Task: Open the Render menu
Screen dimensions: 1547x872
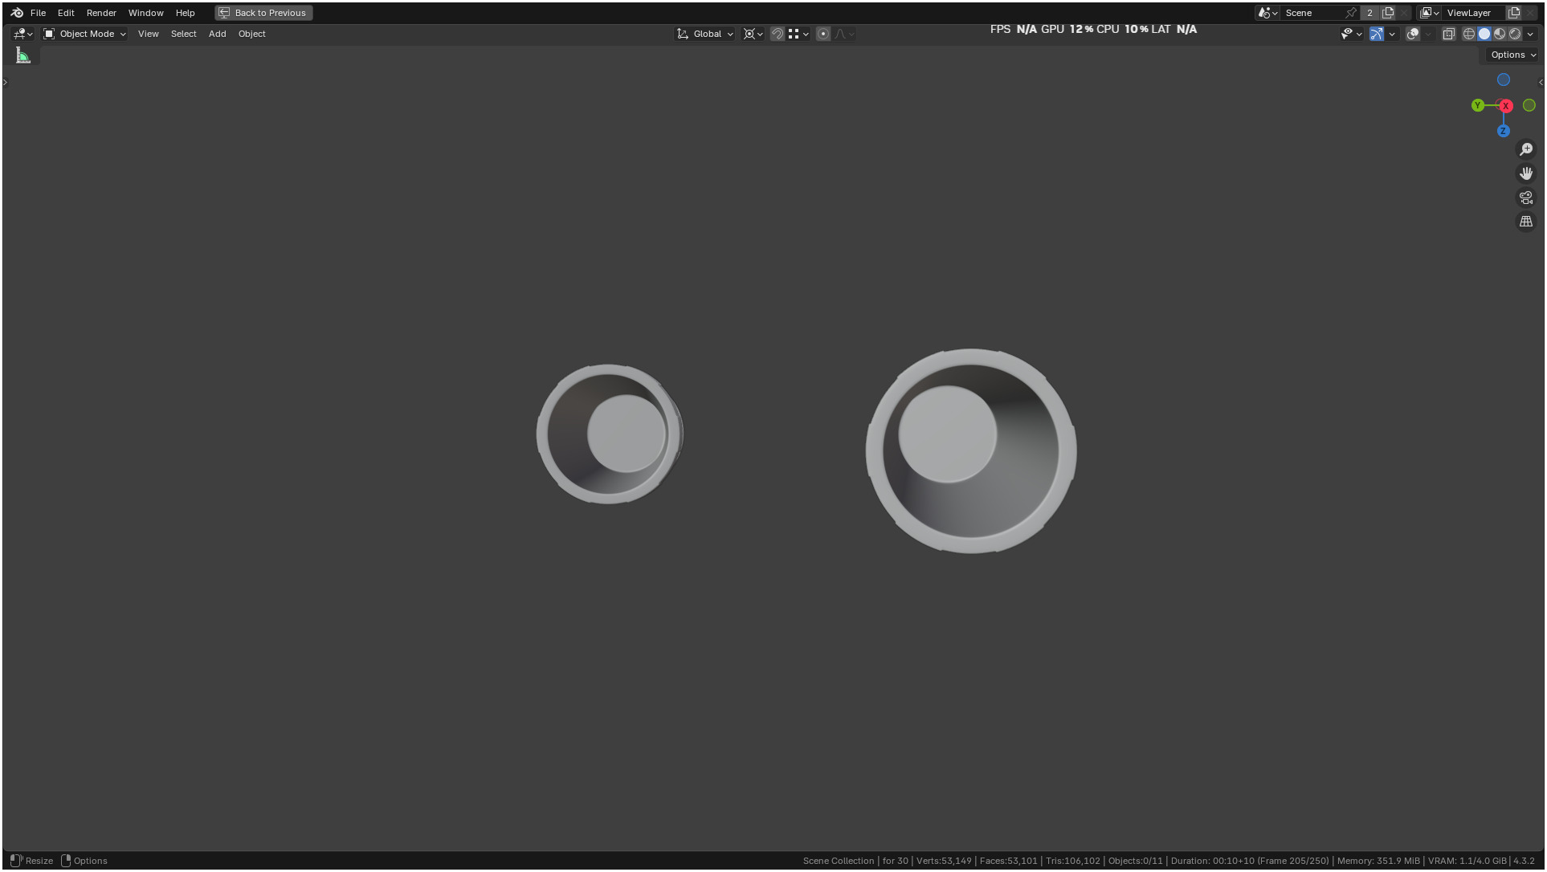Action: 101,13
